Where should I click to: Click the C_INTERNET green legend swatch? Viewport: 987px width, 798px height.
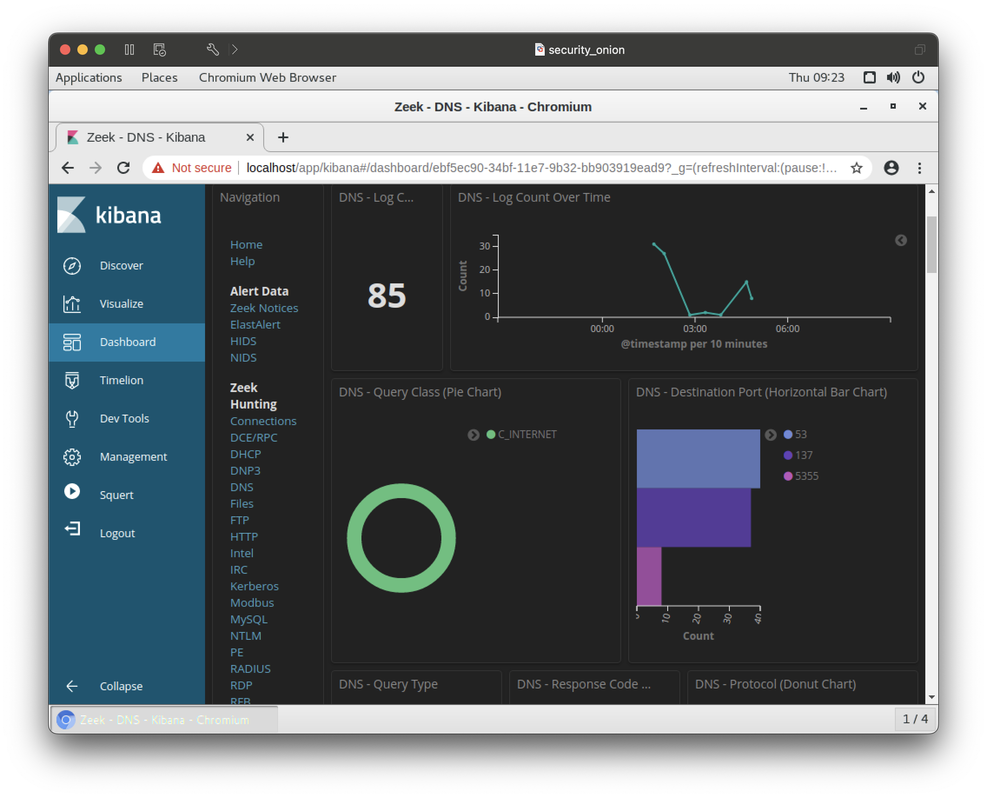point(491,434)
